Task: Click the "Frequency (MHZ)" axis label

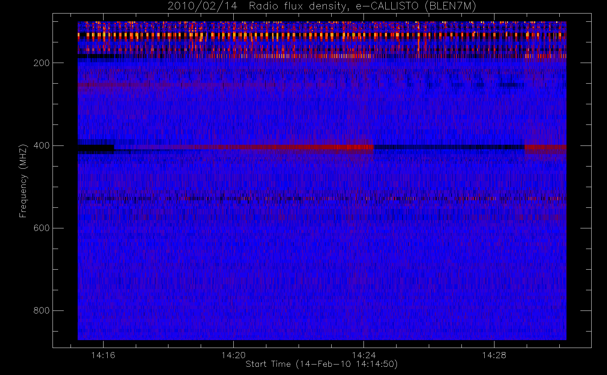Action: tap(23, 181)
